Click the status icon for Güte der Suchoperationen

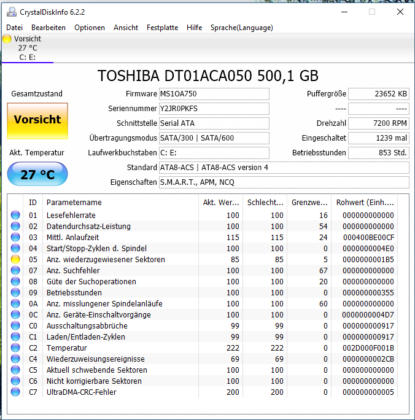(15, 281)
